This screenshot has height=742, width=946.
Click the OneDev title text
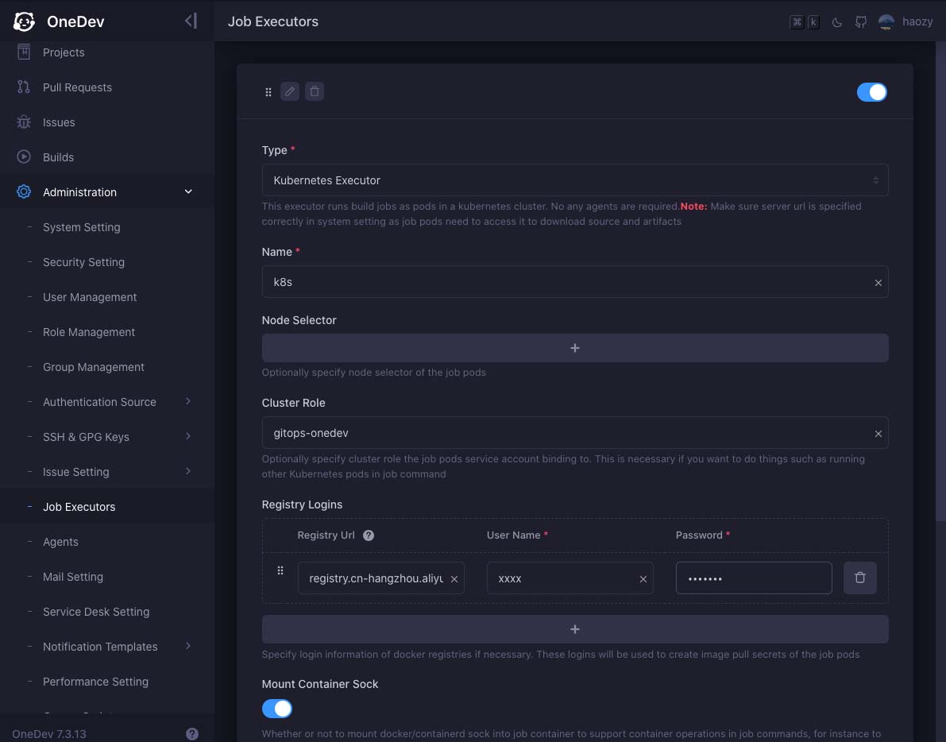click(75, 21)
